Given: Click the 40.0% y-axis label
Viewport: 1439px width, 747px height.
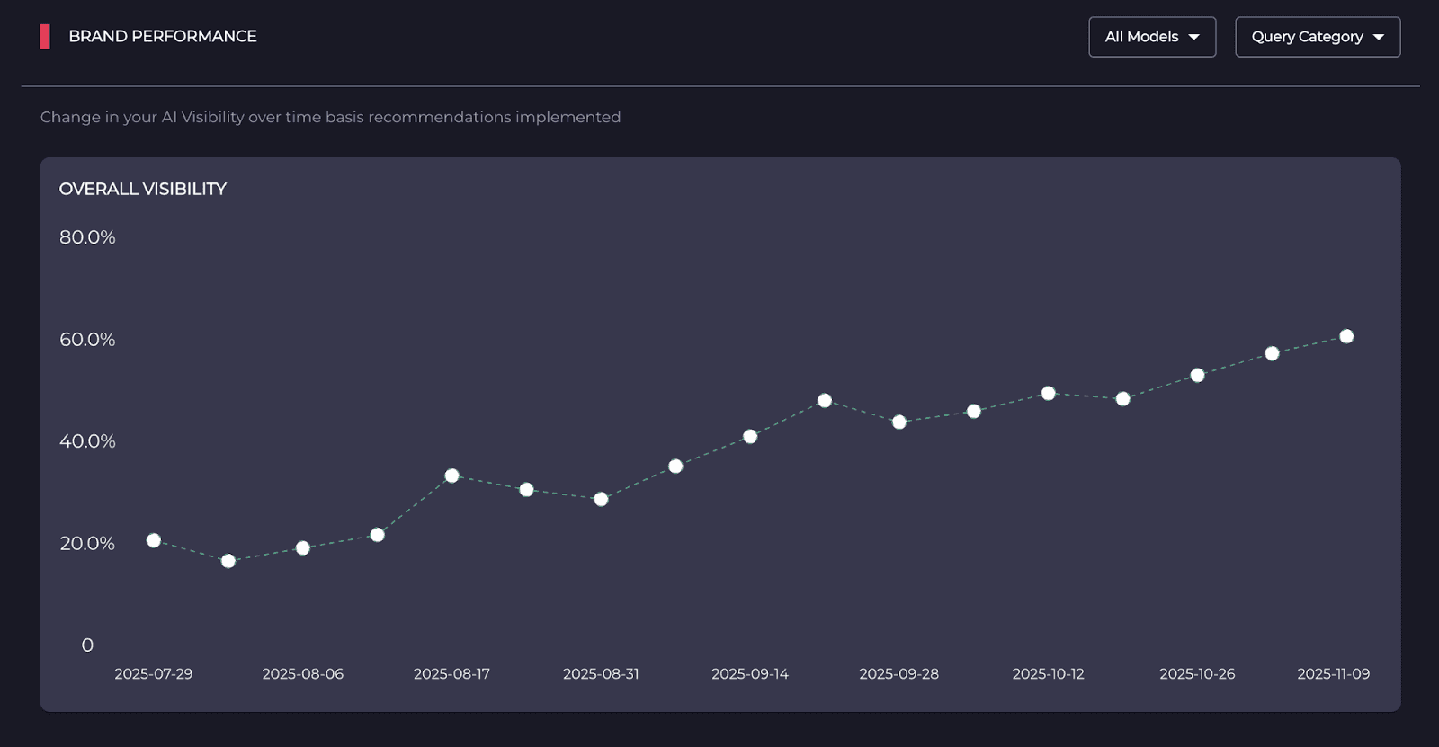Looking at the screenshot, I should (87, 441).
